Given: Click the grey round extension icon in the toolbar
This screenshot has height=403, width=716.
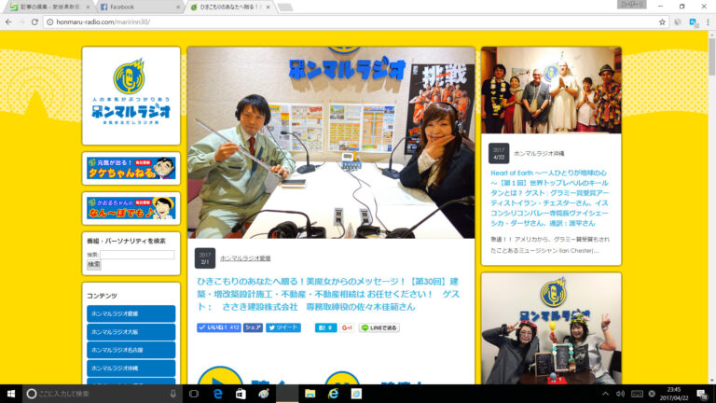Looking at the screenshot, I should pyautogui.click(x=678, y=22).
